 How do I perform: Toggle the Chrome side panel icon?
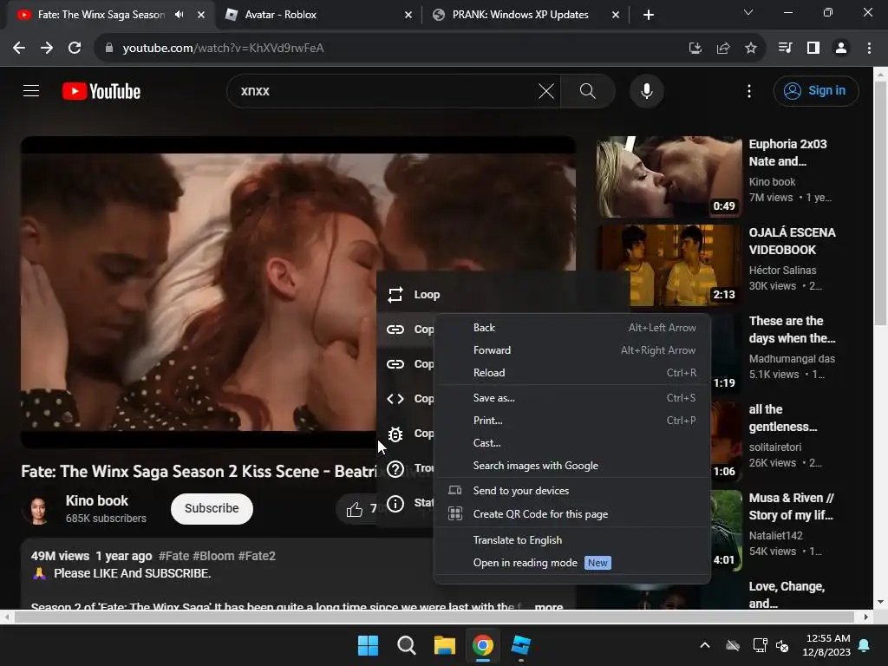(813, 49)
